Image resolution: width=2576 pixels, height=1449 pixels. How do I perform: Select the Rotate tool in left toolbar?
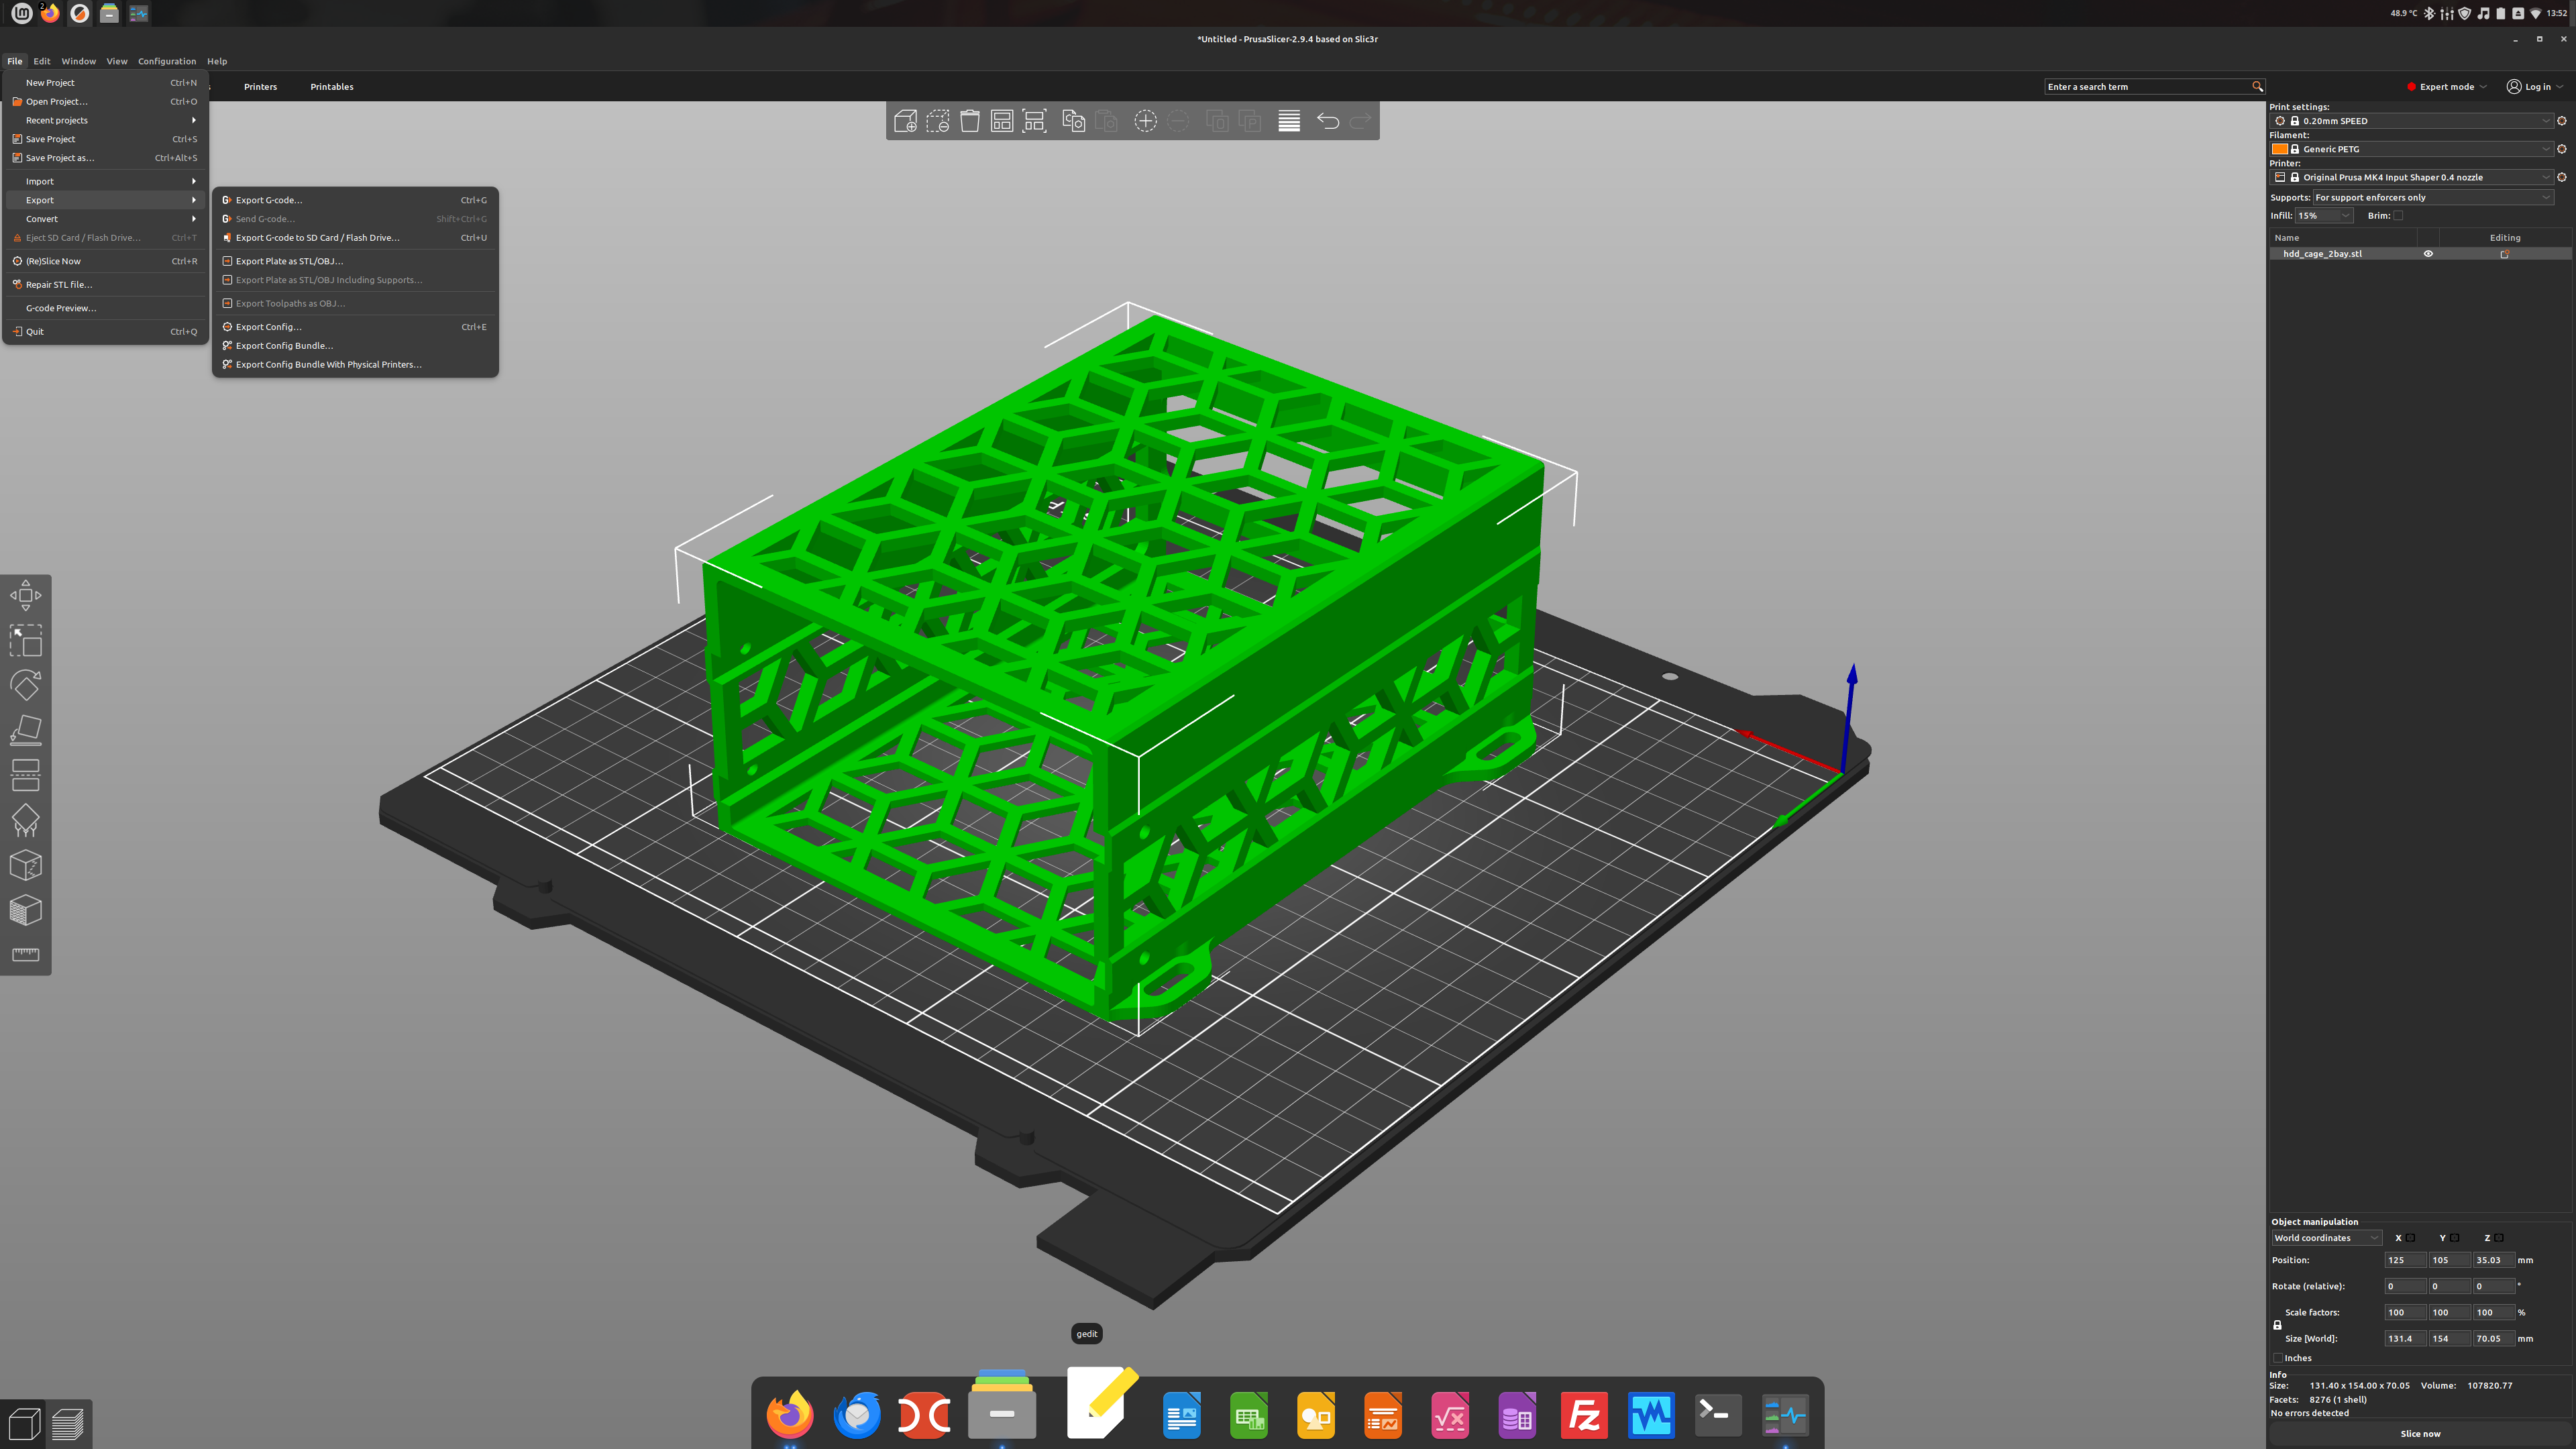(x=25, y=685)
